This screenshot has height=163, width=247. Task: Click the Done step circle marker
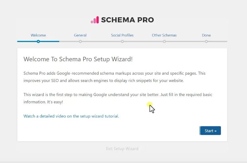tap(206, 41)
